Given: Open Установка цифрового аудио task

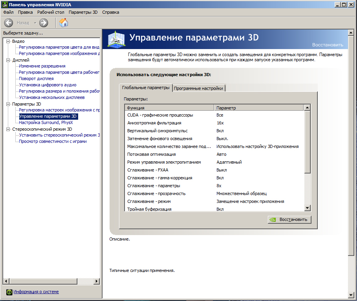Looking at the screenshot, I should coord(48,85).
